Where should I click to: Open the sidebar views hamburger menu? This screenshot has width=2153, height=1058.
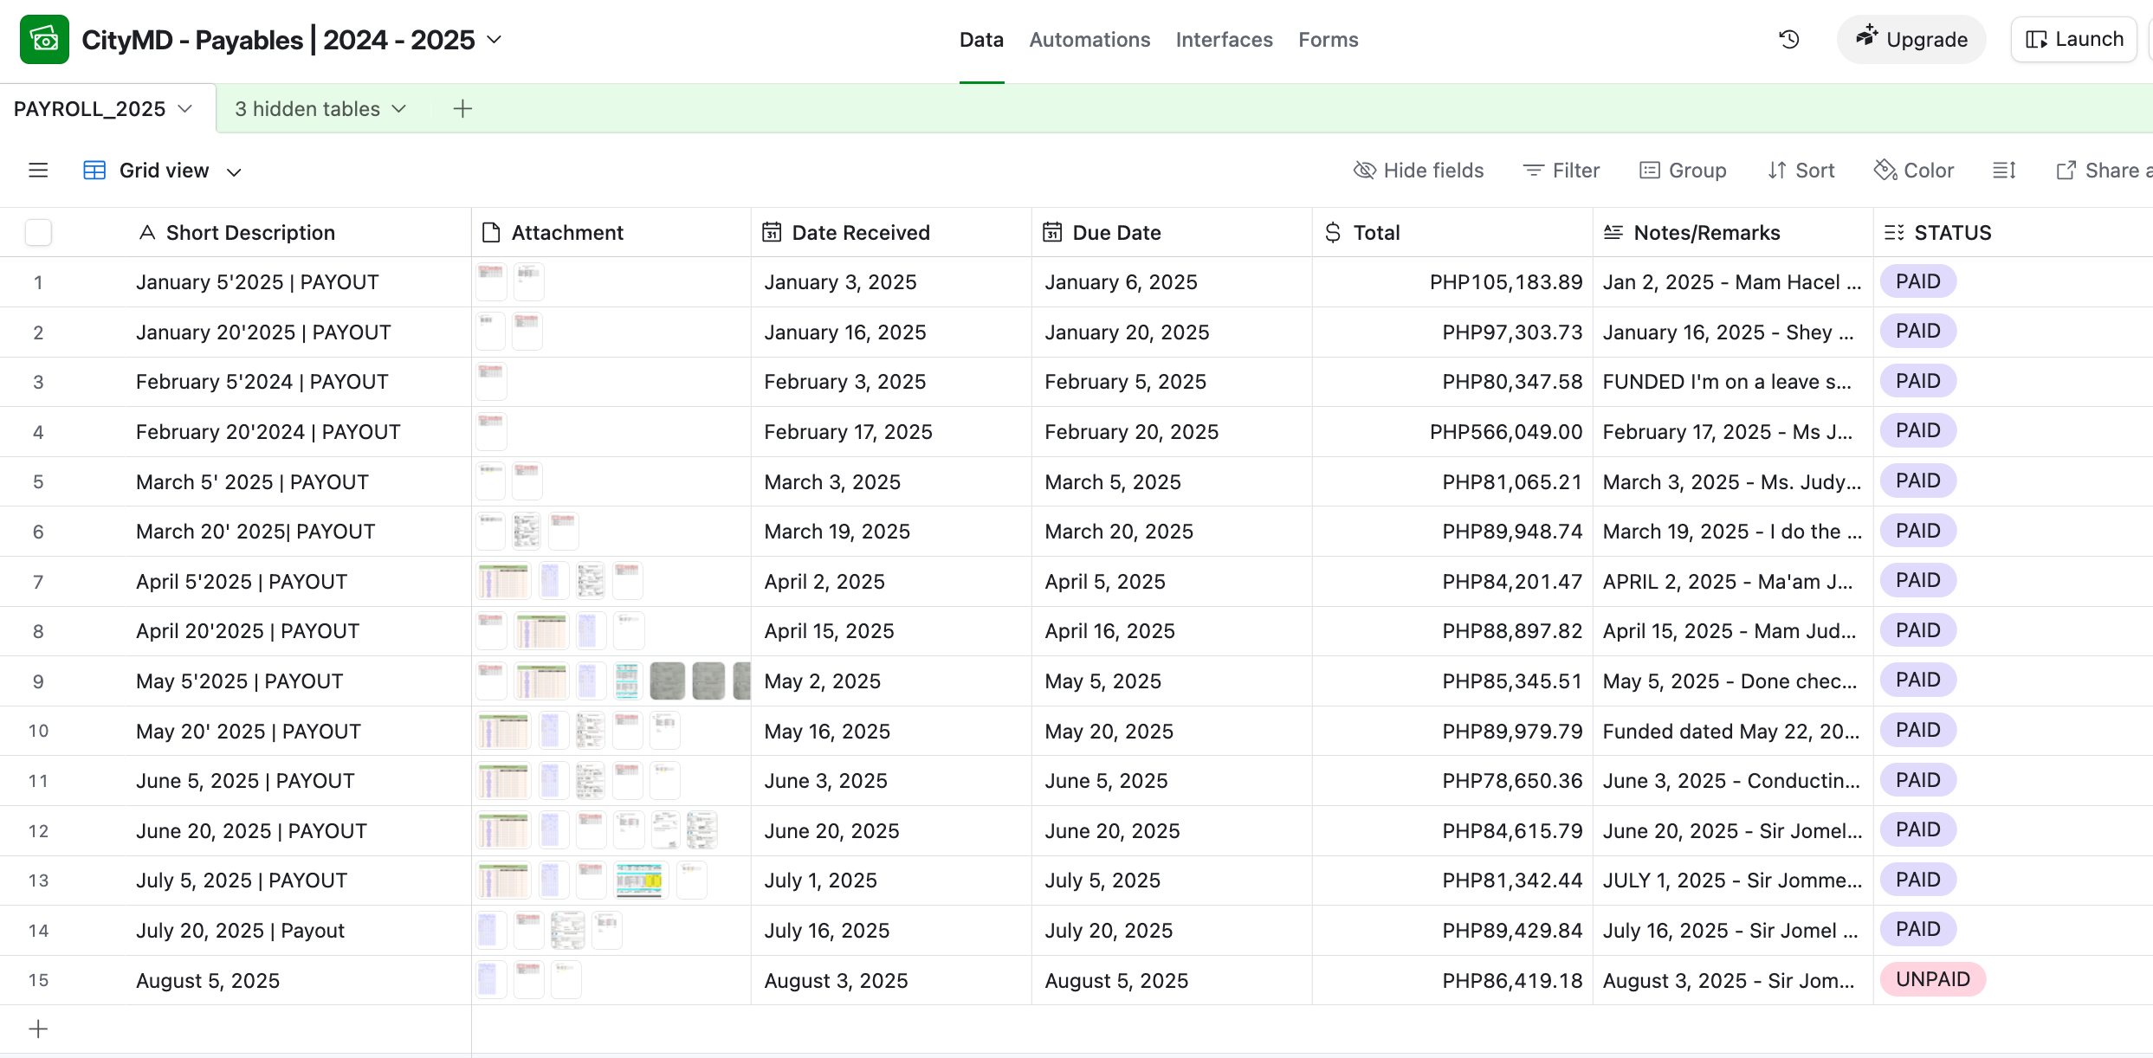[x=38, y=171]
